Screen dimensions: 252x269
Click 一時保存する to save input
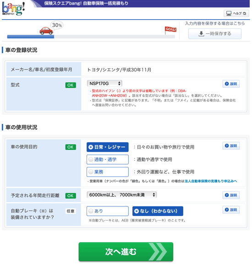215,34
